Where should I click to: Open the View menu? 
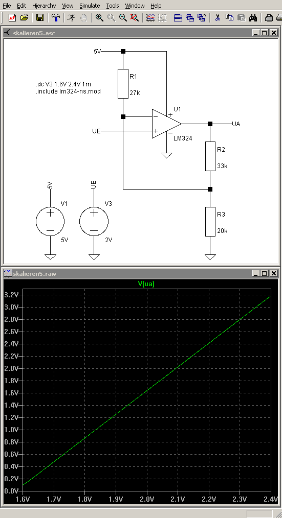[68, 6]
